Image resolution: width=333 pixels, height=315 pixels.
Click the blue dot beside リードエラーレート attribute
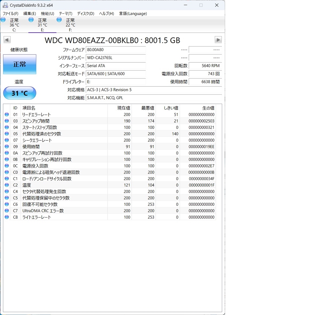tap(7, 114)
